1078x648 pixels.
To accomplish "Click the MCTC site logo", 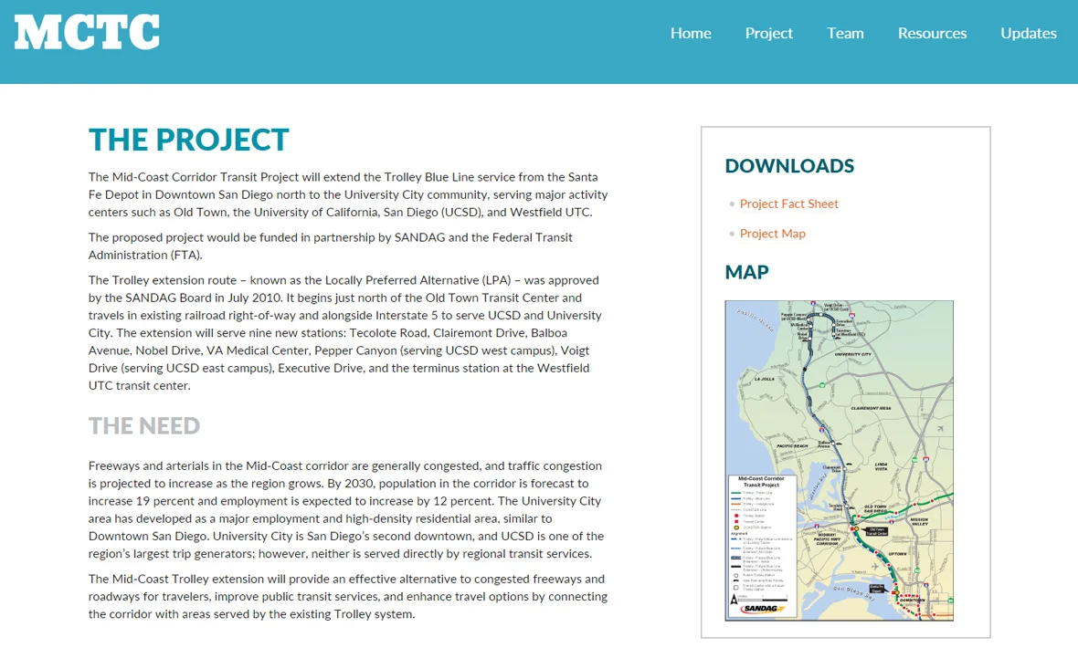I will [87, 32].
